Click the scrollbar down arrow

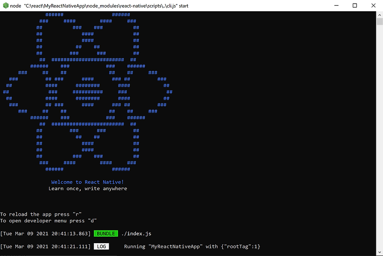tap(379, 252)
